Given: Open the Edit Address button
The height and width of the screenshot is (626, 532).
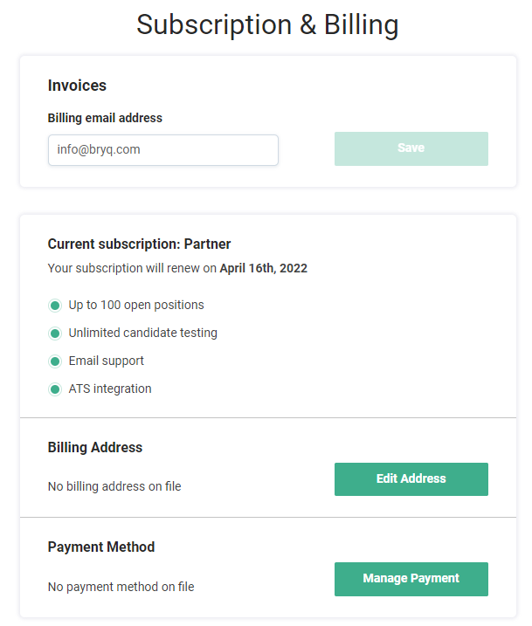Looking at the screenshot, I should (x=411, y=479).
